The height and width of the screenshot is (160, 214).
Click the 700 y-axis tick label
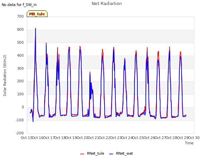pyautogui.click(x=20, y=16)
